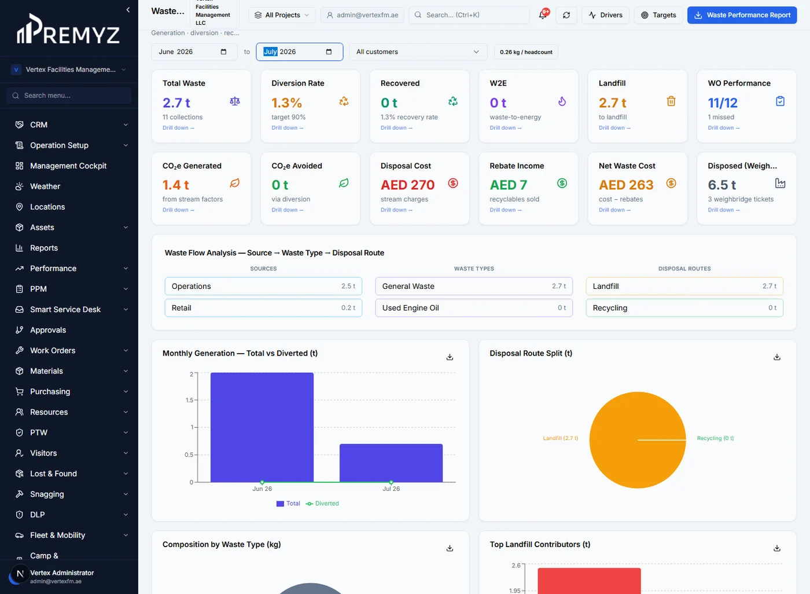Screen dimensions: 810x594
Task: Drill down on the Diversion Rate card
Action: click(x=288, y=128)
